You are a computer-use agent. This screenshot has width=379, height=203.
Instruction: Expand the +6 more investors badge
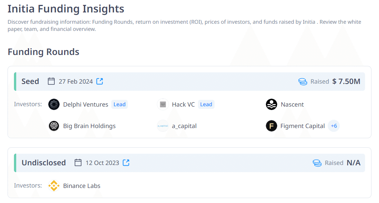[334, 126]
